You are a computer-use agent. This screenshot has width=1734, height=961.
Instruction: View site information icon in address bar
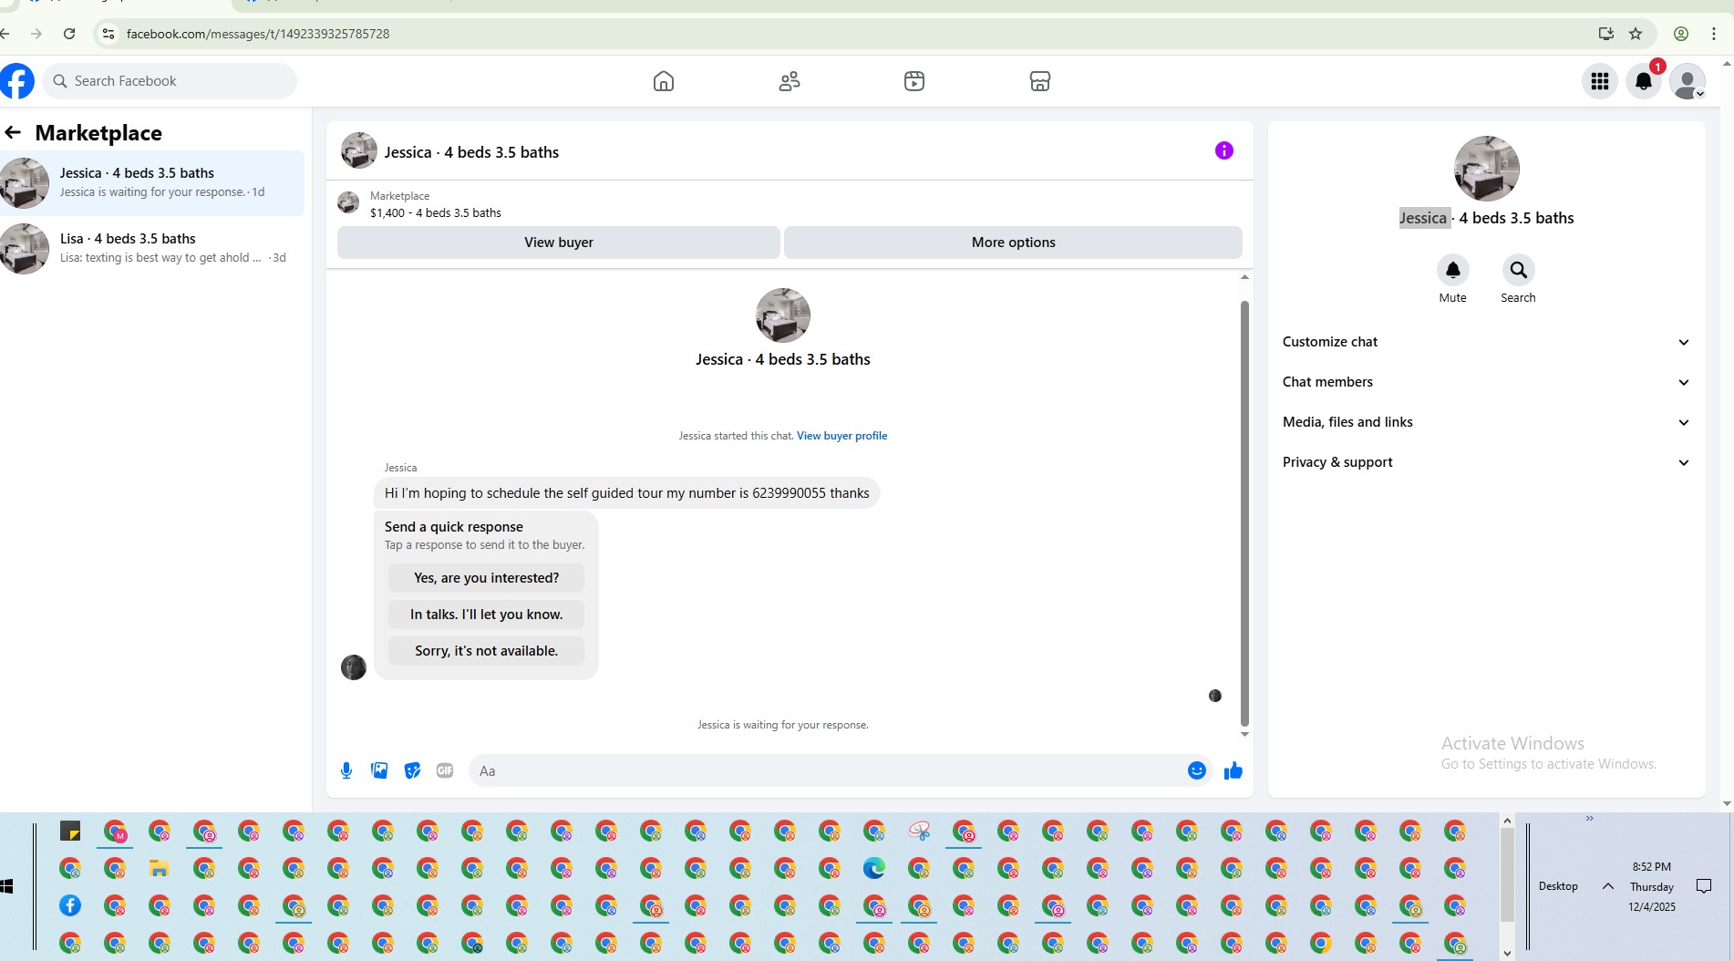108,34
